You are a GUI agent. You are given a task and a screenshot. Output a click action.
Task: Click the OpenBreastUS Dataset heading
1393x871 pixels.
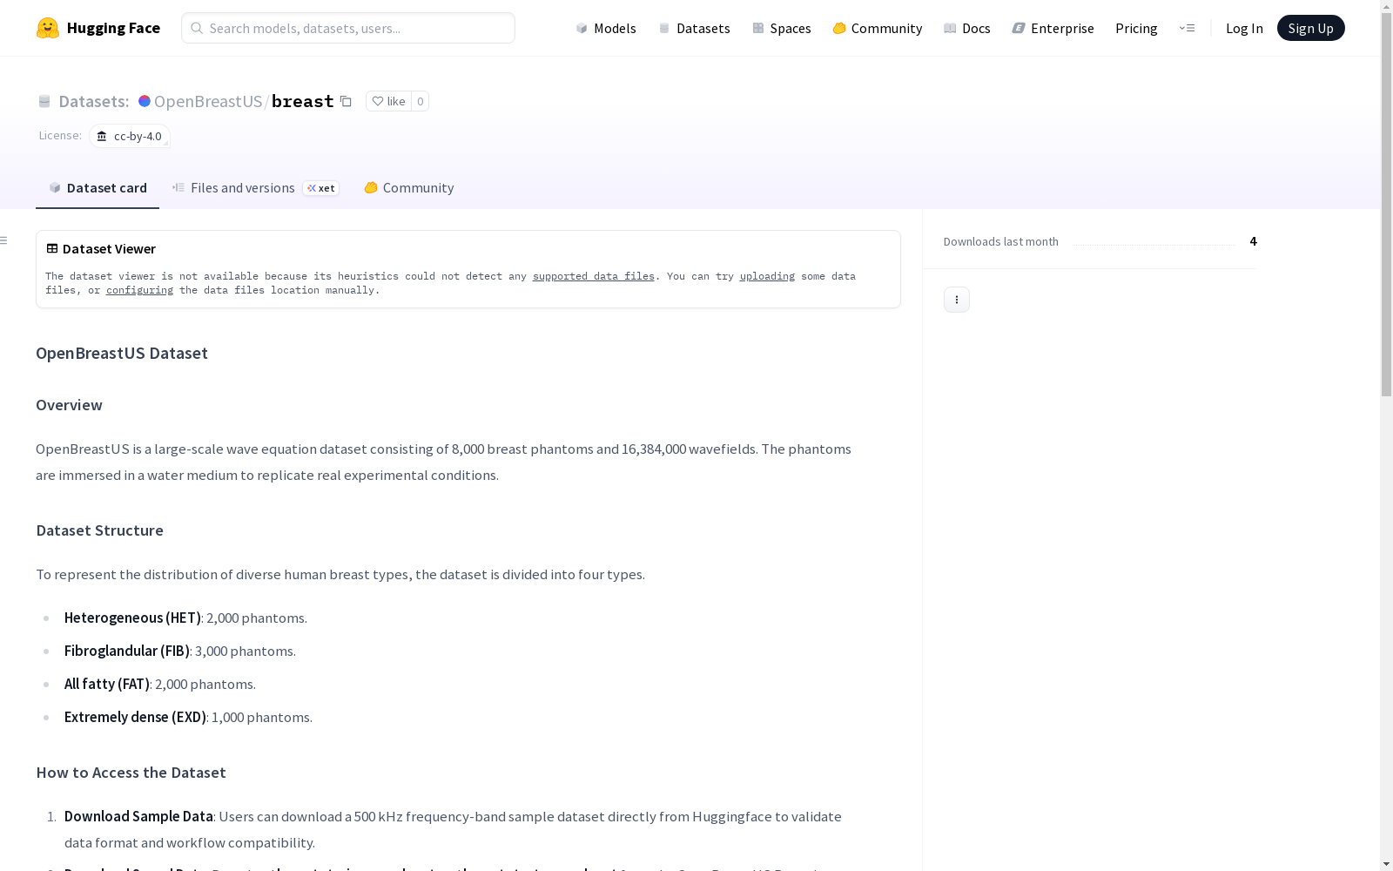[x=122, y=353]
